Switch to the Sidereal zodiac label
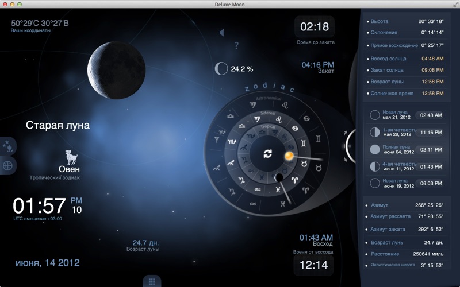The width and height of the screenshot is (460, 287). (268, 113)
